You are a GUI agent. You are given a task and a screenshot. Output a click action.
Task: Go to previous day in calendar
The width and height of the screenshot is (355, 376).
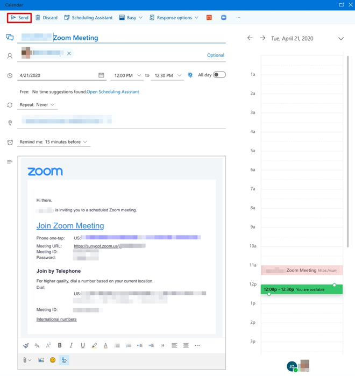[250, 38]
